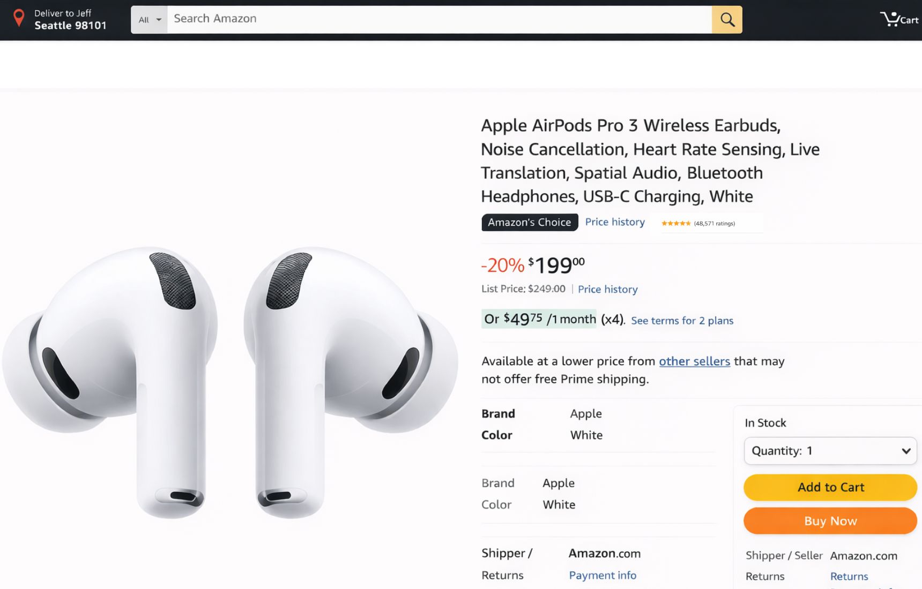Image resolution: width=922 pixels, height=589 pixels.
Task: Click the delivery location pin icon
Action: 18,18
